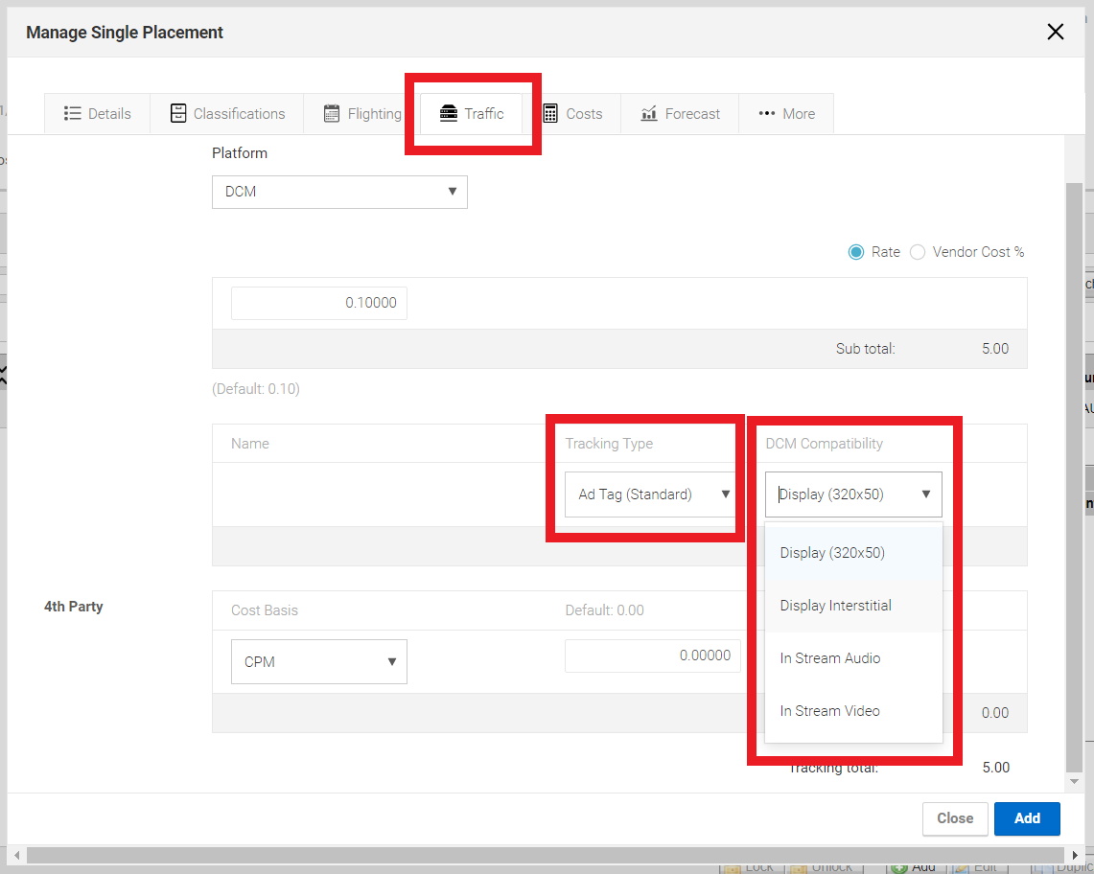This screenshot has width=1094, height=874.
Task: Click the Classifications cabinet icon
Action: pos(178,113)
